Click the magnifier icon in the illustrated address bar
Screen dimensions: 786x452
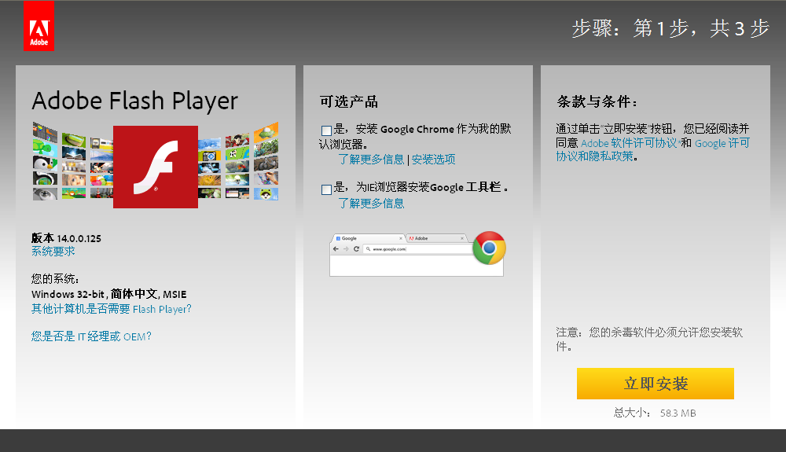[368, 248]
